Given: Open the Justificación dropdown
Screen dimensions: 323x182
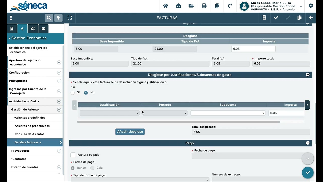Looking at the screenshot, I should click(x=110, y=113).
